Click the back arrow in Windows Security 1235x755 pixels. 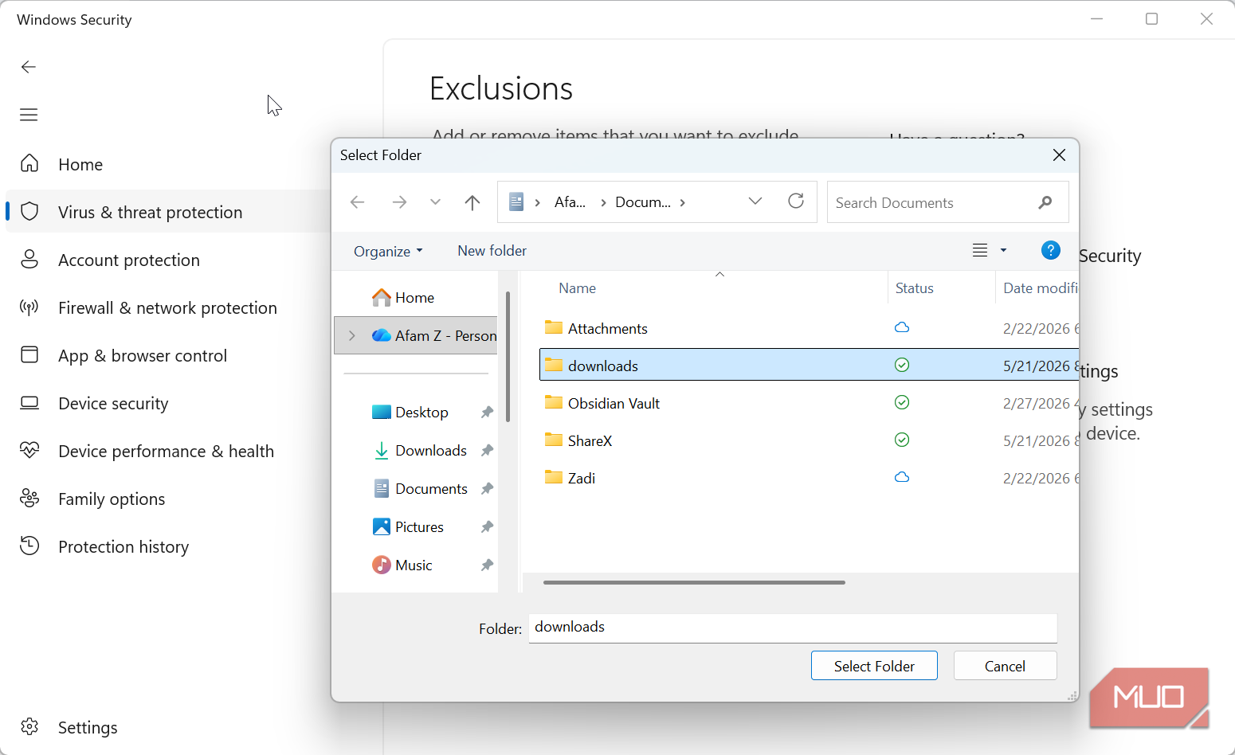point(29,67)
